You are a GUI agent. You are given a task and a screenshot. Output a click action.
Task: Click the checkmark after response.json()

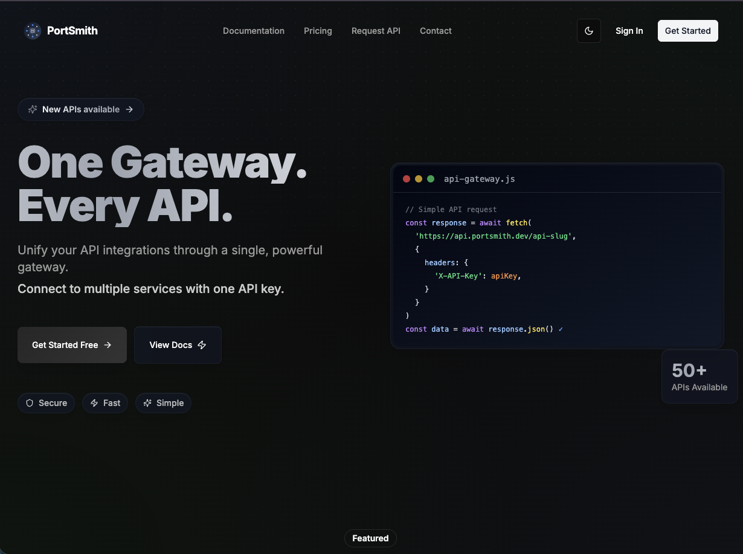coord(561,329)
